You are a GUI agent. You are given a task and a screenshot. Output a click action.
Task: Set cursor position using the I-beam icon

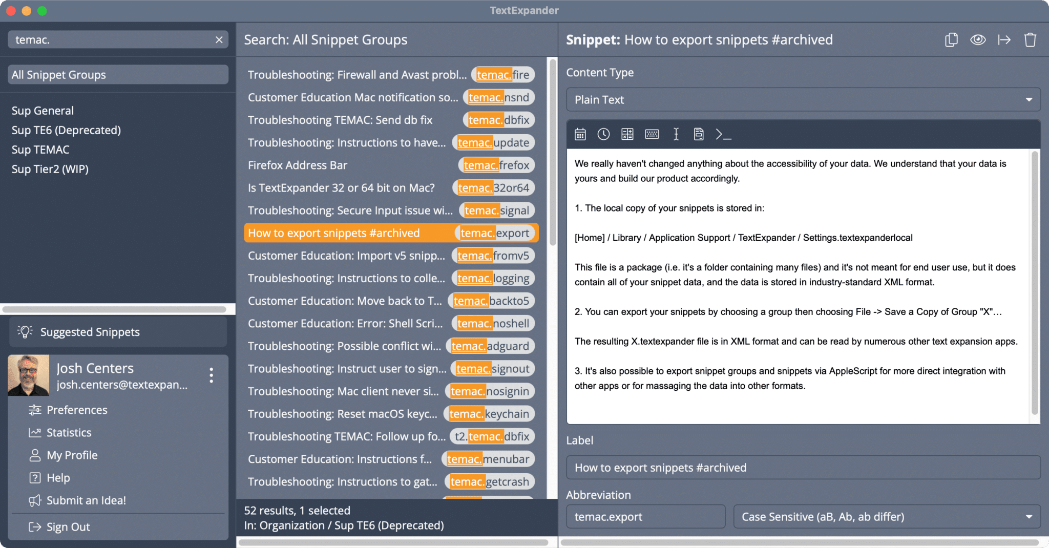coord(675,134)
